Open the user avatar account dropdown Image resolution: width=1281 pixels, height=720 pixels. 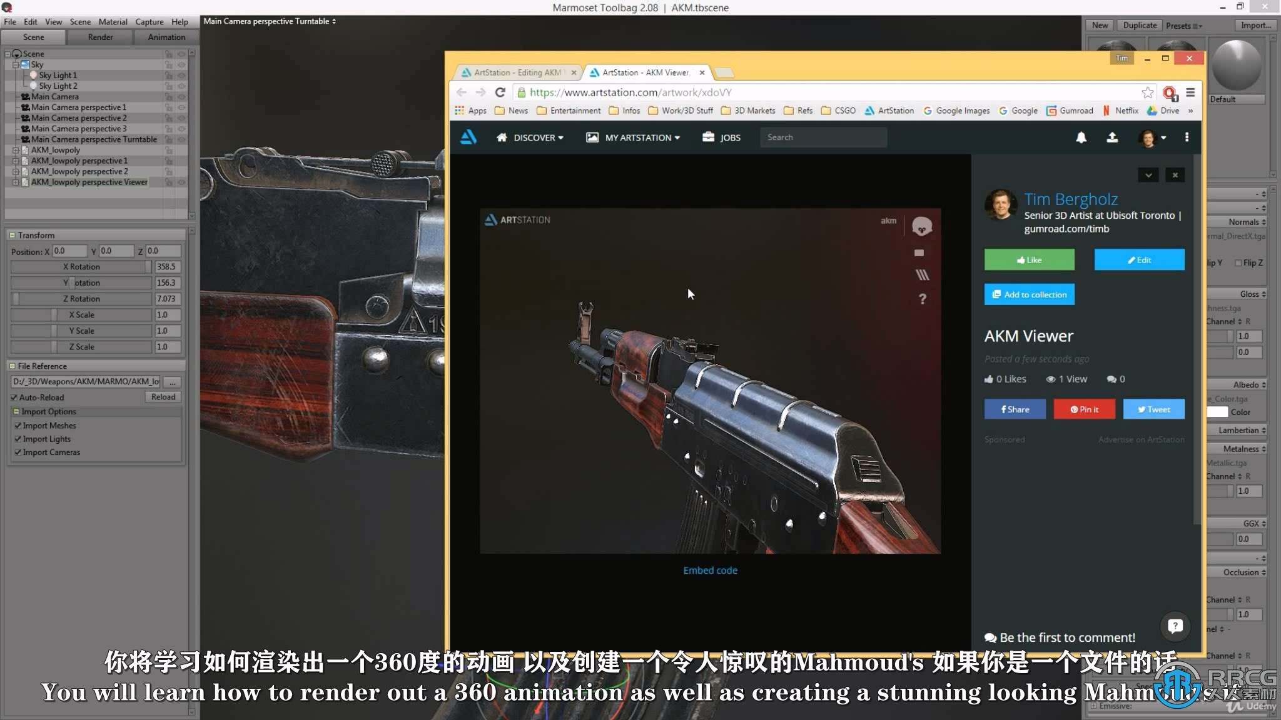1152,137
